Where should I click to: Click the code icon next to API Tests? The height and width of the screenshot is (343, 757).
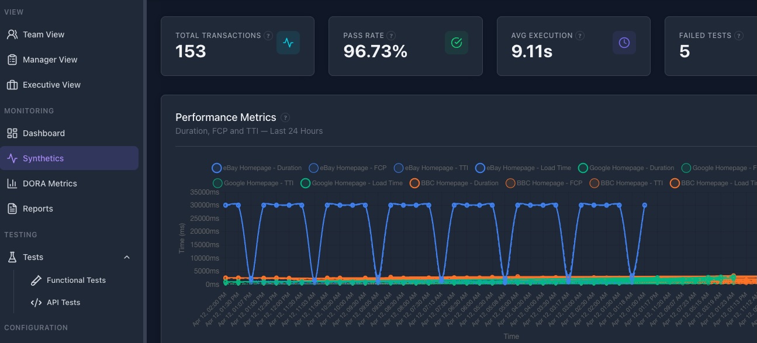click(x=36, y=302)
